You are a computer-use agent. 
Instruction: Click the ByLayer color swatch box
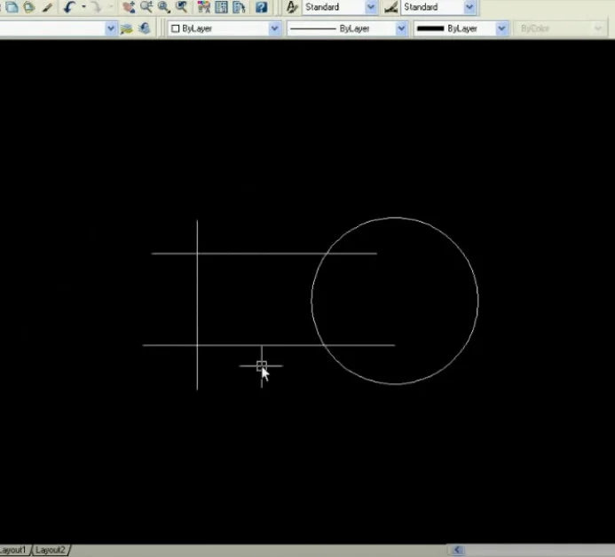176,28
